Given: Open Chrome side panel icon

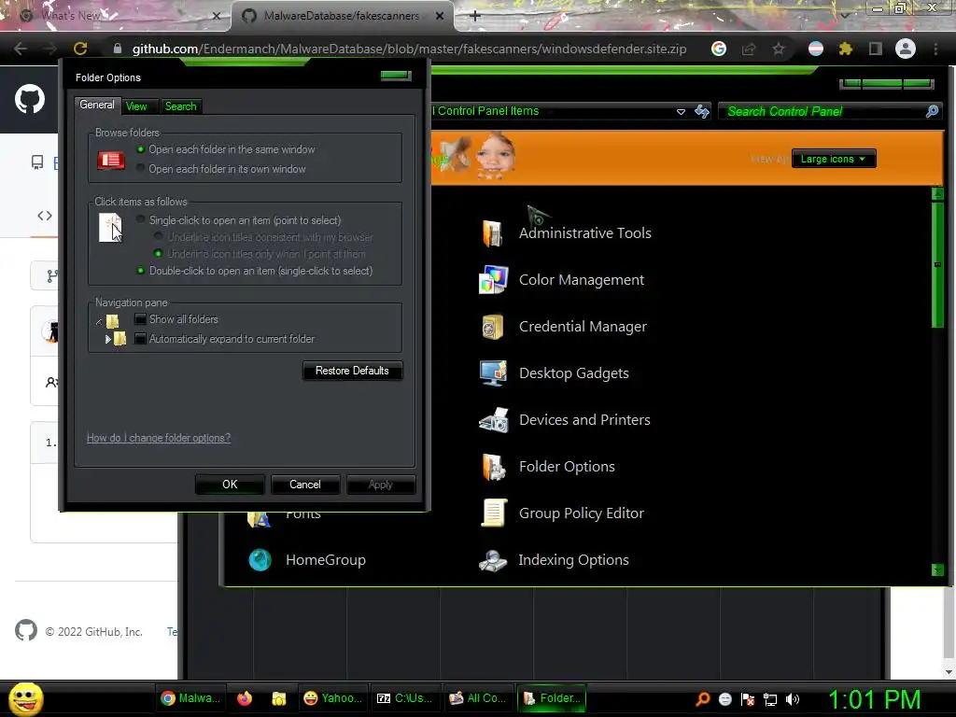Looking at the screenshot, I should pyautogui.click(x=875, y=49).
